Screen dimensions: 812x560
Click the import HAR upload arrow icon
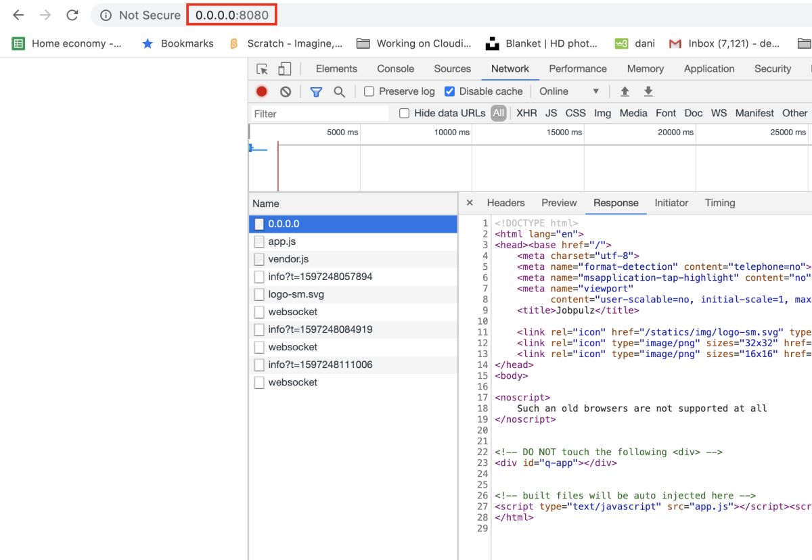625,91
